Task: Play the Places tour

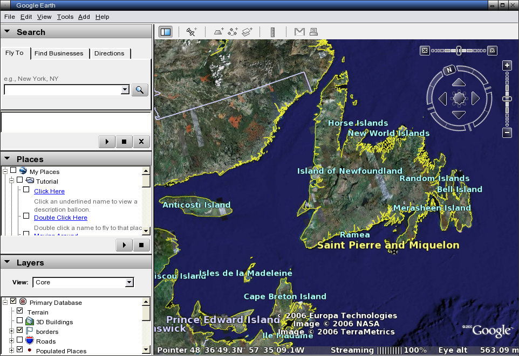Action: 124,245
